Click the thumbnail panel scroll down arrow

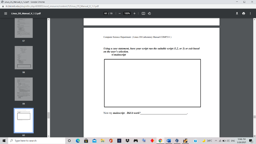tap(48, 136)
